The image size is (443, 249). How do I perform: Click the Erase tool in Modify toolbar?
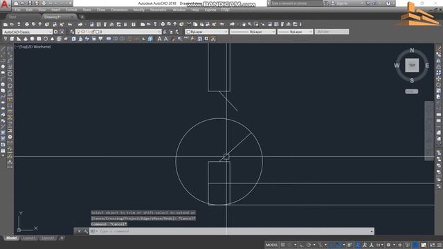[x=439, y=48]
